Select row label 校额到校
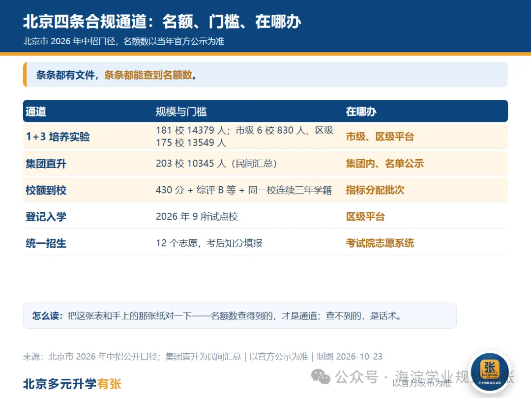The width and height of the screenshot is (531, 398). [x=46, y=190]
